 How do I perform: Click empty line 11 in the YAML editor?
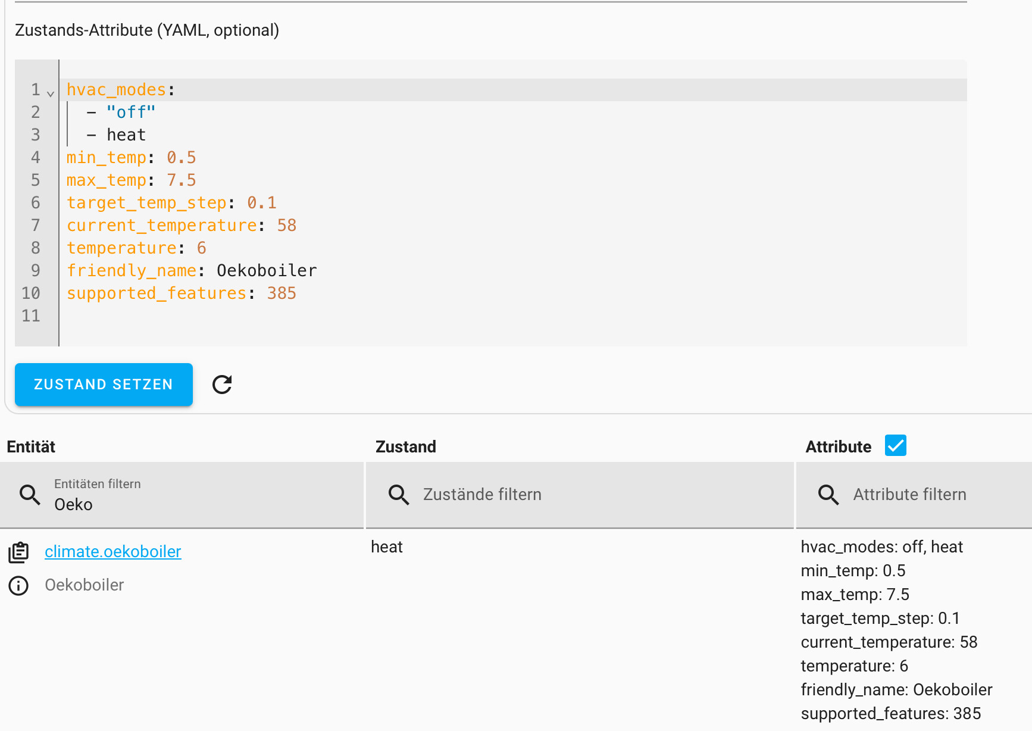pyautogui.click(x=513, y=316)
